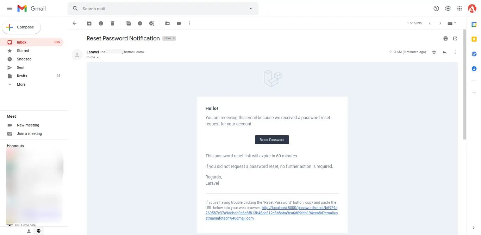Star the Reset Password Notification email
This screenshot has height=235, width=481.
point(434,52)
